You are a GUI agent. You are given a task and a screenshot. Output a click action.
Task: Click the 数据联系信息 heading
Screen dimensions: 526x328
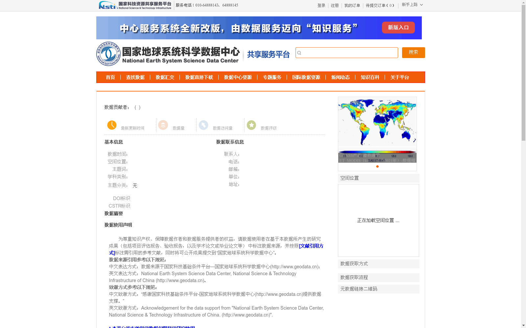230,142
